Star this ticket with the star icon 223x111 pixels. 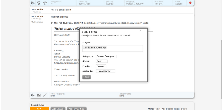45,3
